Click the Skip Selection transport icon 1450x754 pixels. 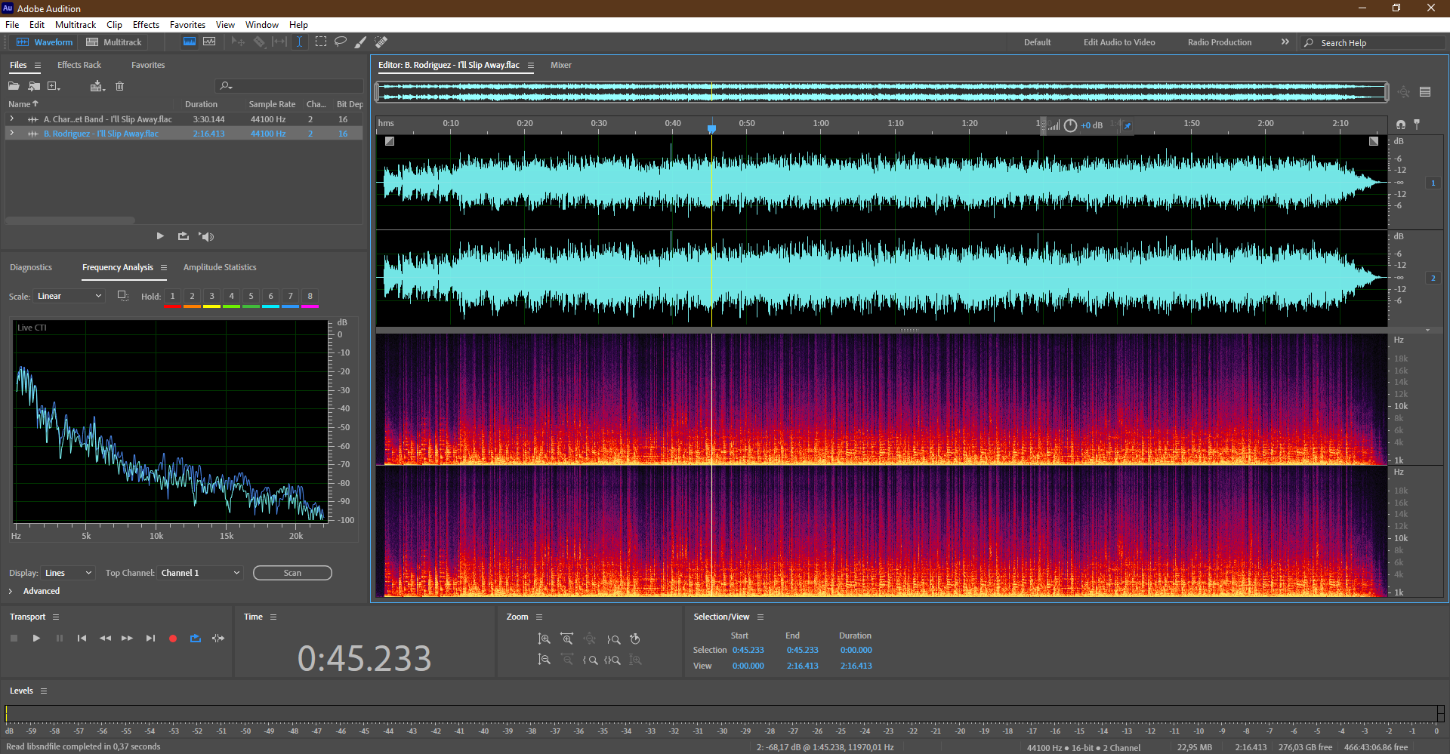point(218,639)
